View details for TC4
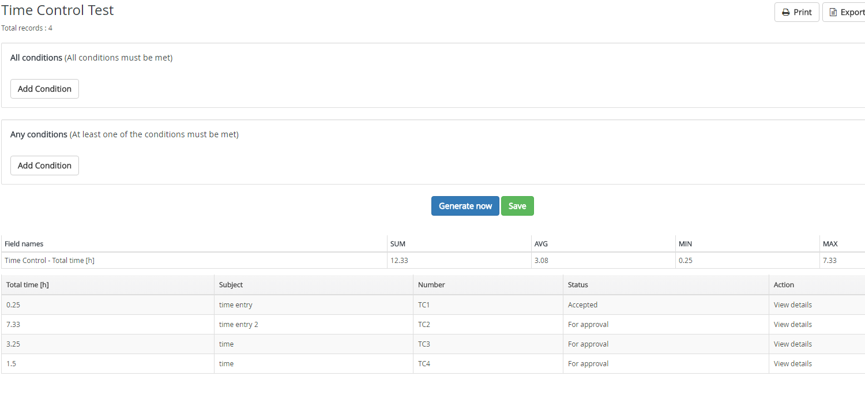This screenshot has width=865, height=406. pyautogui.click(x=792, y=363)
